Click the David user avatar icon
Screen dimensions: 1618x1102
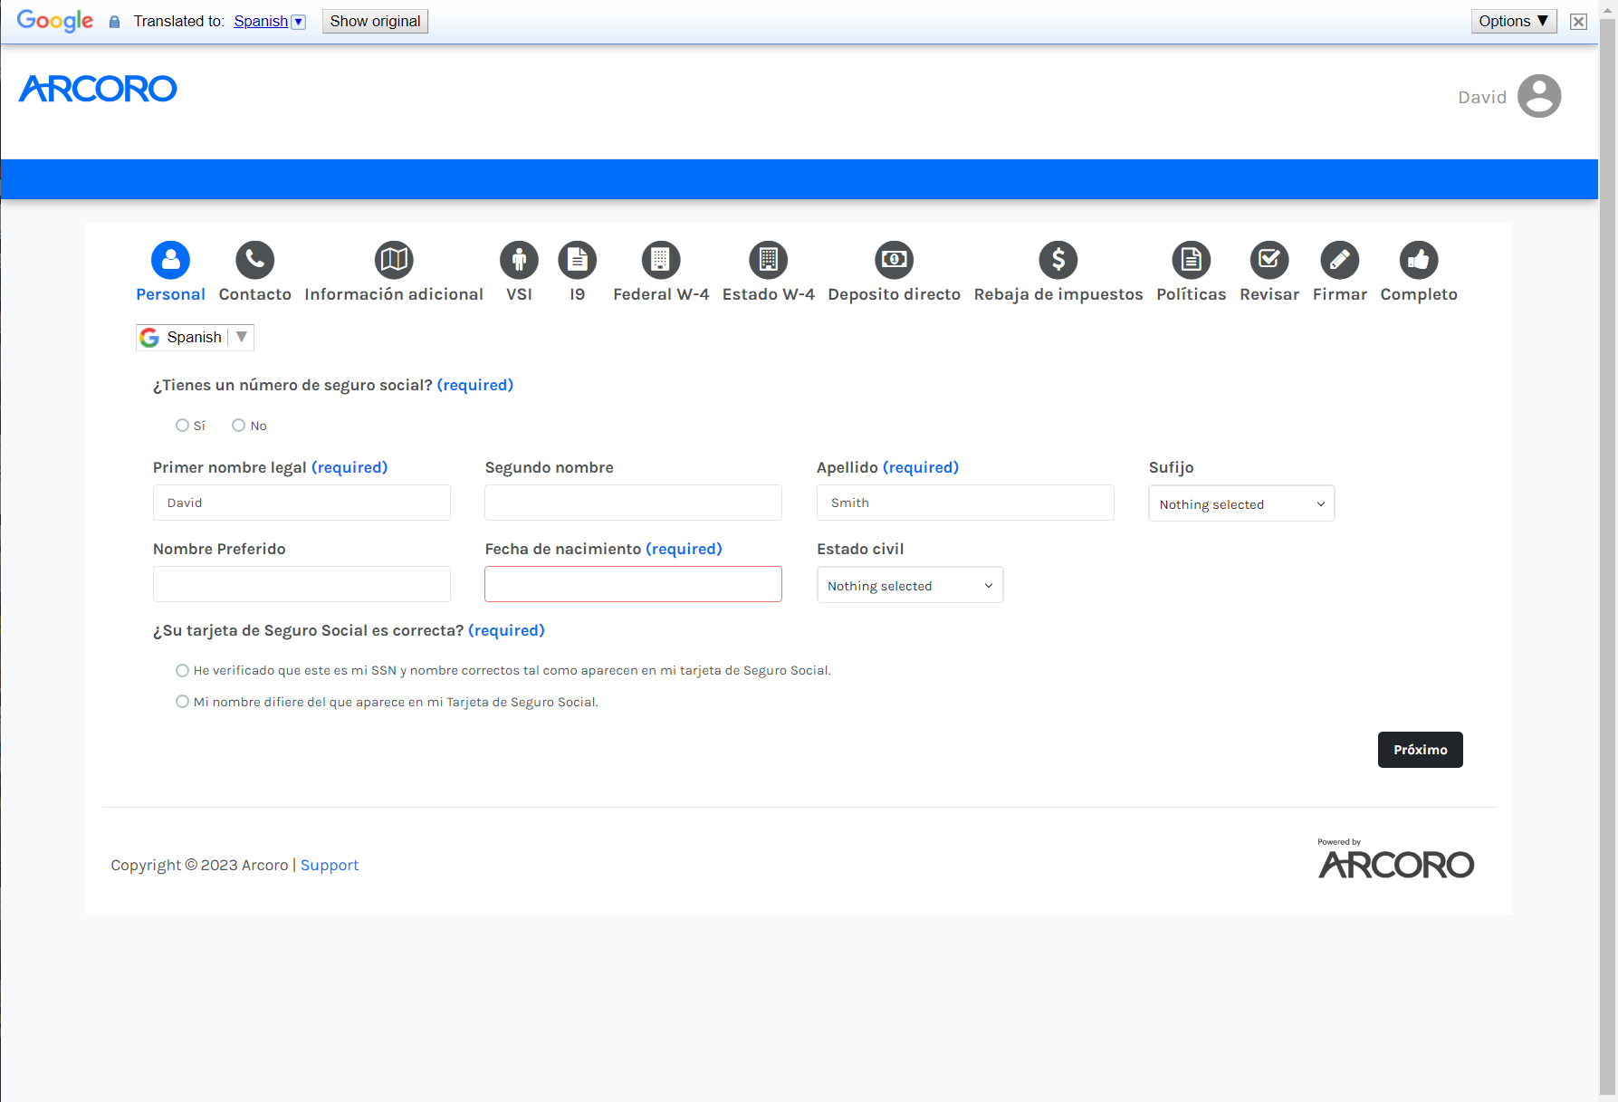(1539, 96)
